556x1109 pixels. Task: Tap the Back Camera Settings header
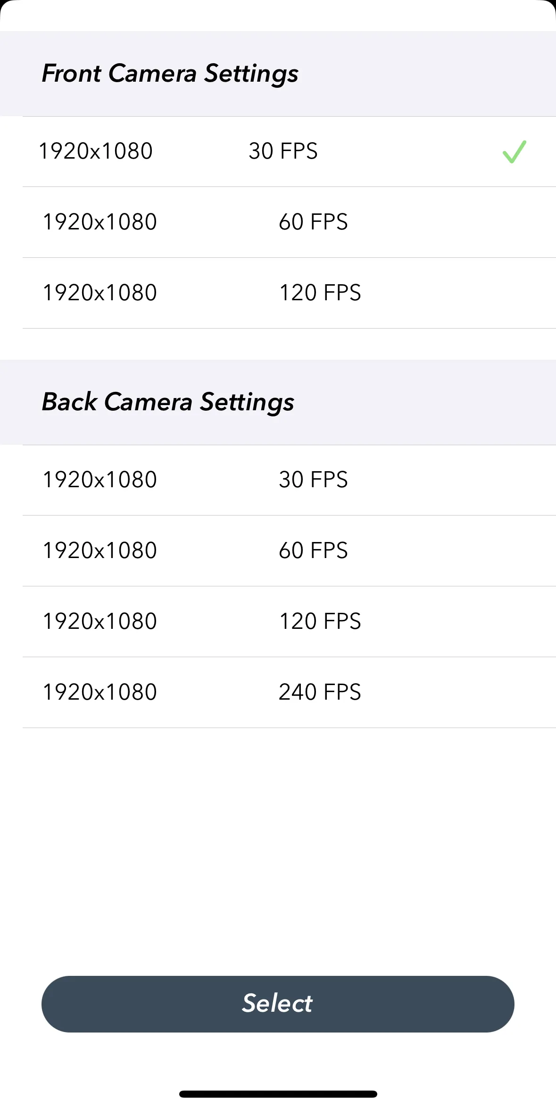click(x=168, y=402)
